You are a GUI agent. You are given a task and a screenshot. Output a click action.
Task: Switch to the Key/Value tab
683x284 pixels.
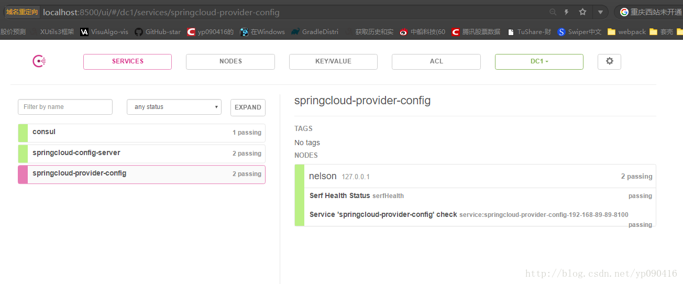coord(333,61)
